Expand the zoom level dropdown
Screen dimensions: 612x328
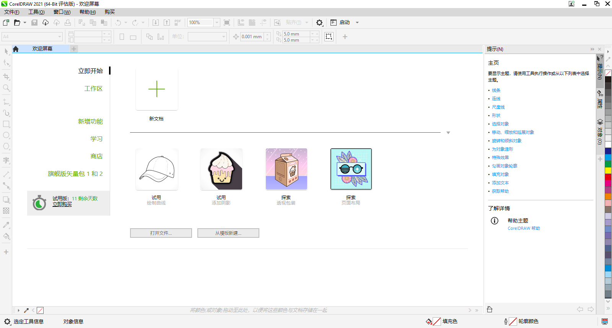click(x=216, y=23)
